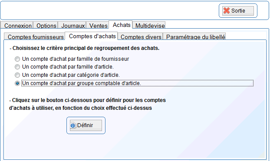This screenshot has width=270, height=161.
Task: Open the Journaux tab
Action: pyautogui.click(x=72, y=25)
